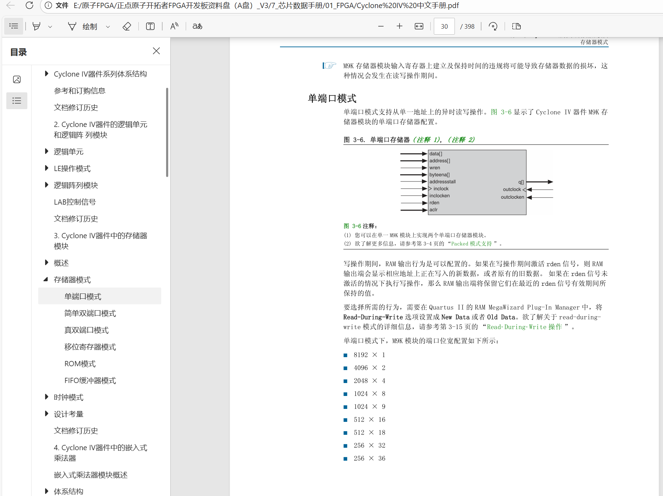The width and height of the screenshot is (663, 496).
Task: Follow the (注释 2) link in figure title
Action: coord(461,140)
